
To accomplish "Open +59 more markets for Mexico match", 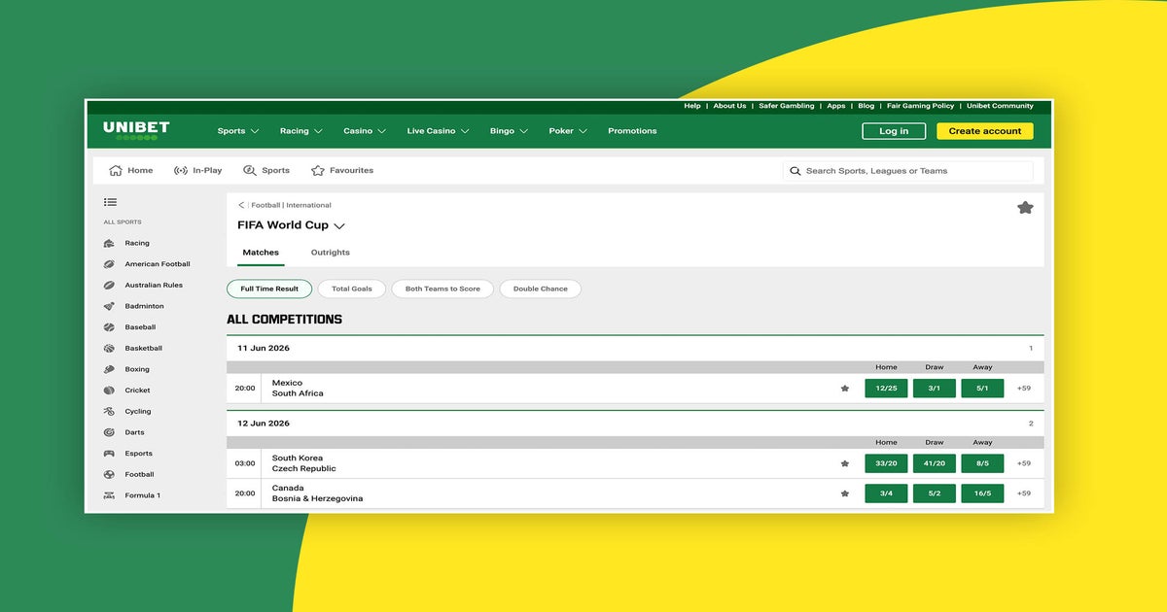I will click(x=1024, y=389).
